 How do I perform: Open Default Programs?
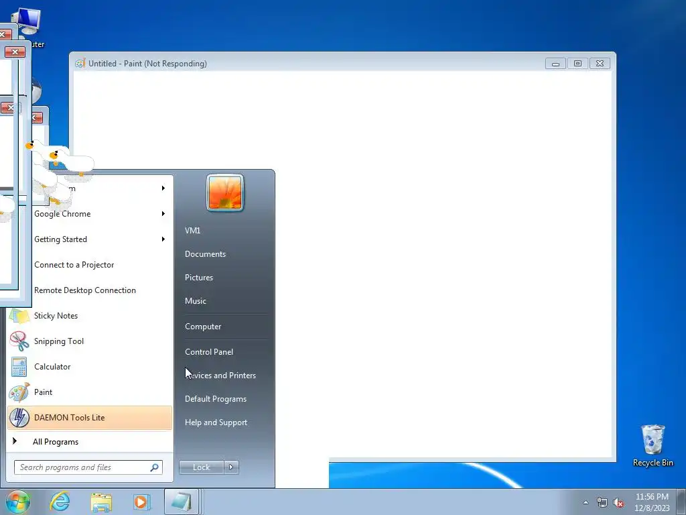(x=216, y=399)
